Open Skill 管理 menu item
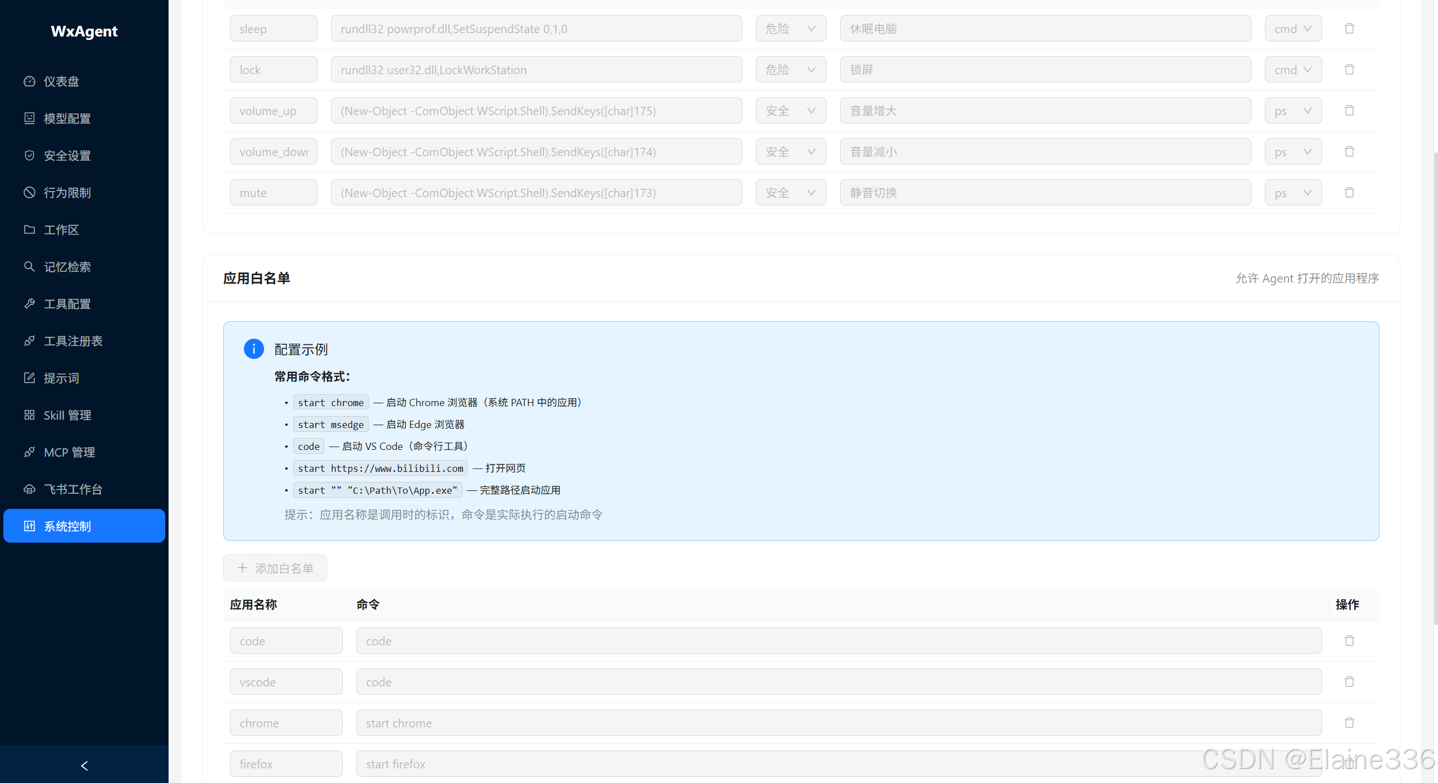Image resolution: width=1438 pixels, height=783 pixels. [84, 415]
